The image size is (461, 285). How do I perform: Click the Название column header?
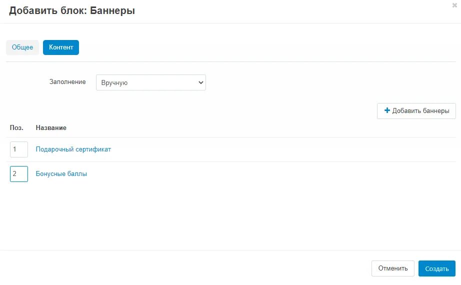pyautogui.click(x=51, y=127)
